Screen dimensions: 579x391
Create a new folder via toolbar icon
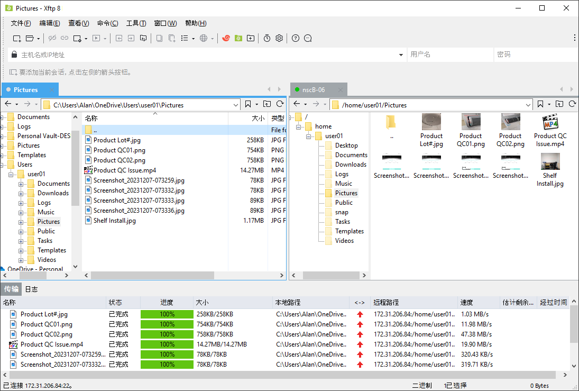(x=250, y=38)
